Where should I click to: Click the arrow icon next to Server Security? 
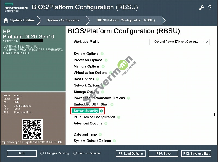click(x=101, y=111)
